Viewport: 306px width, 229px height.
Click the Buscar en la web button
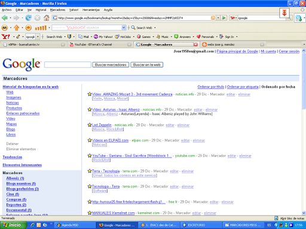tap(147, 65)
